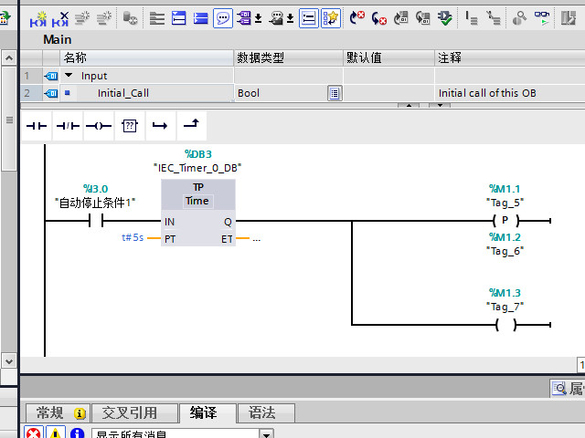
Task: Insert an output coil from favorites bar
Action: pos(99,126)
